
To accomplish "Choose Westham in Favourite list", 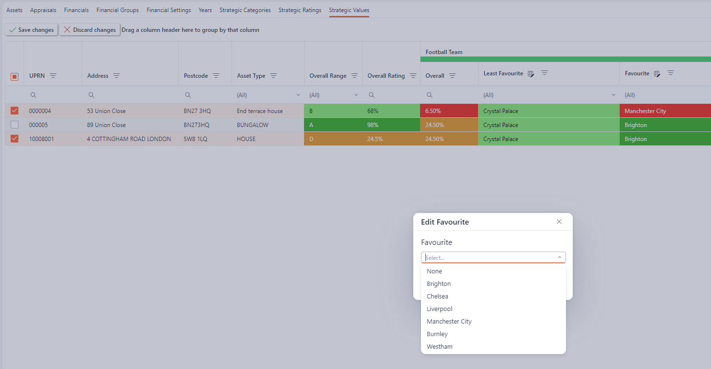I will tap(493, 347).
